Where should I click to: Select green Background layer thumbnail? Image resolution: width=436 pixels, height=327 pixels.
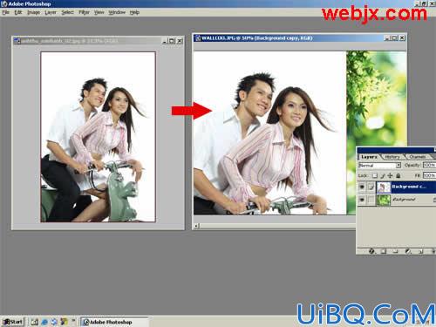384,200
